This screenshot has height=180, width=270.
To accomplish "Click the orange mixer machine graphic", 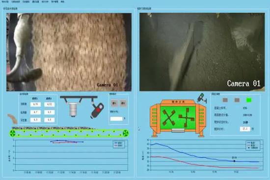I will pyautogui.click(x=178, y=118).
